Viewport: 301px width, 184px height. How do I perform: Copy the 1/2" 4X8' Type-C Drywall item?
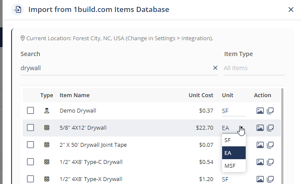pos(270,162)
